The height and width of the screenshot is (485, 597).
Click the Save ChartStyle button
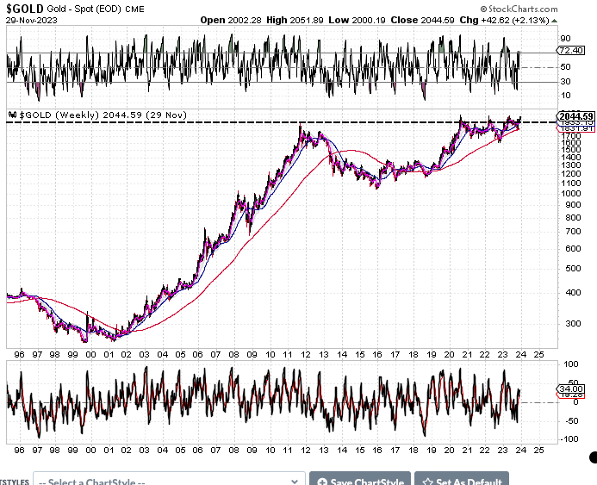coord(358,481)
